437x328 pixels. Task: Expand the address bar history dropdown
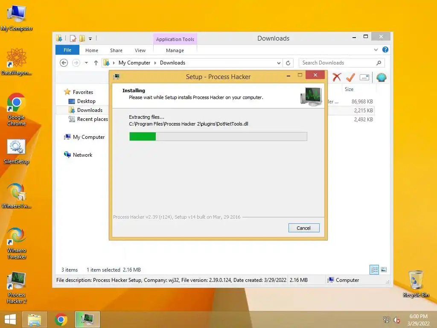[279, 63]
